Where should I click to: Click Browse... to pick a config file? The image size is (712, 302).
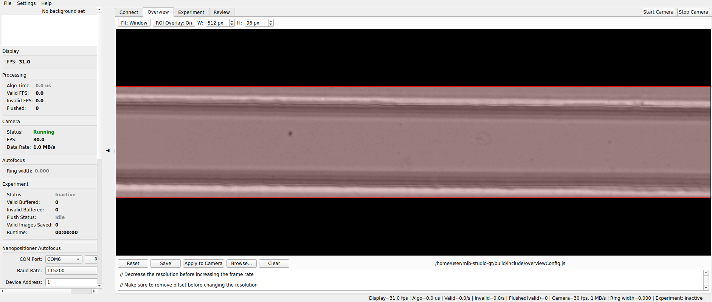click(242, 263)
